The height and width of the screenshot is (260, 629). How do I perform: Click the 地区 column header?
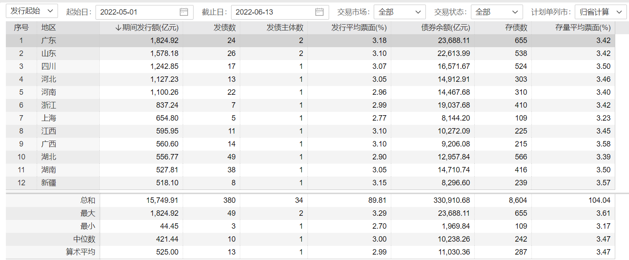click(x=49, y=28)
